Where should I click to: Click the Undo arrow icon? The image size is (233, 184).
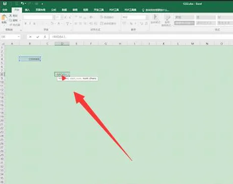(x=23, y=3)
